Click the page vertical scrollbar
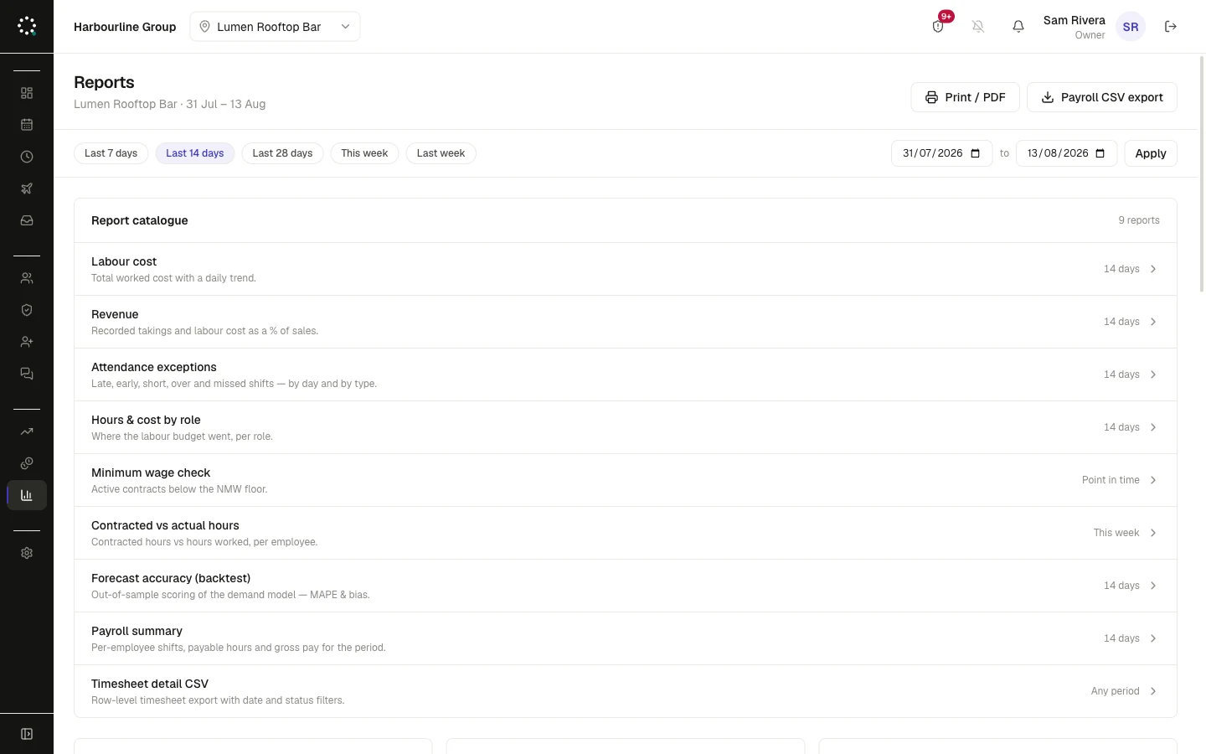 (1203, 174)
